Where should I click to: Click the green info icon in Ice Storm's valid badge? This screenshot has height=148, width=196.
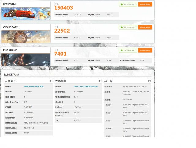(x=122, y=4)
